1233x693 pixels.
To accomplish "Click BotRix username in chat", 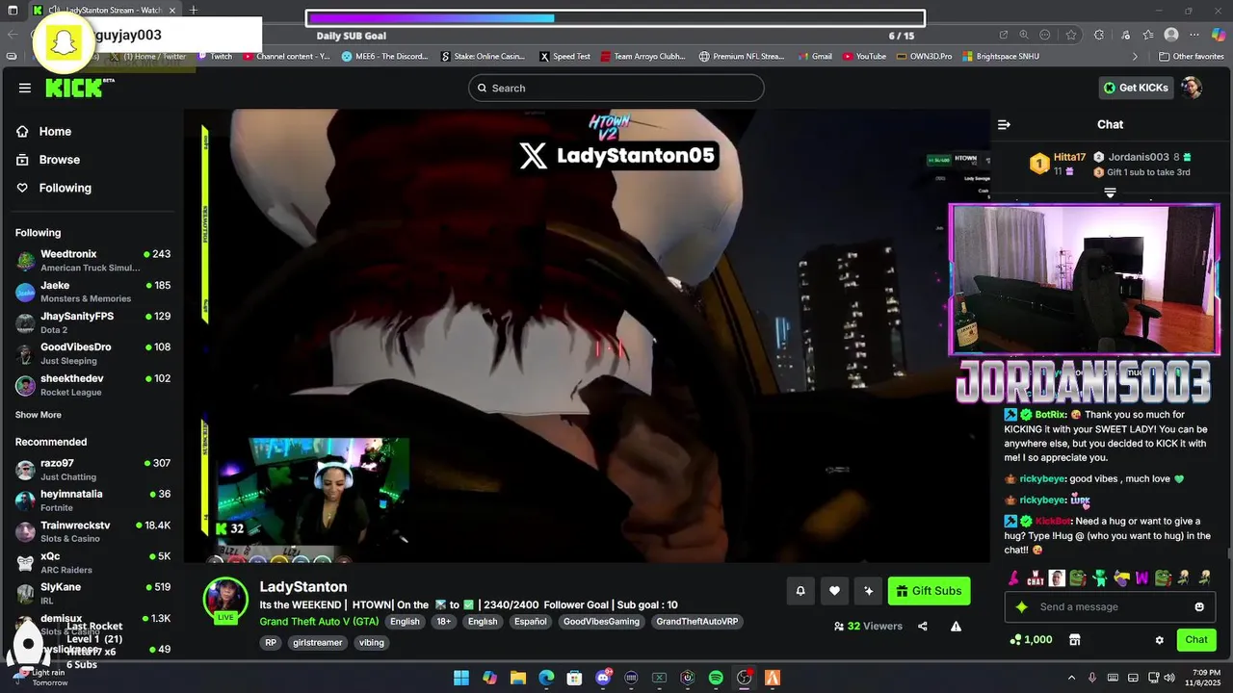I will point(1050,415).
